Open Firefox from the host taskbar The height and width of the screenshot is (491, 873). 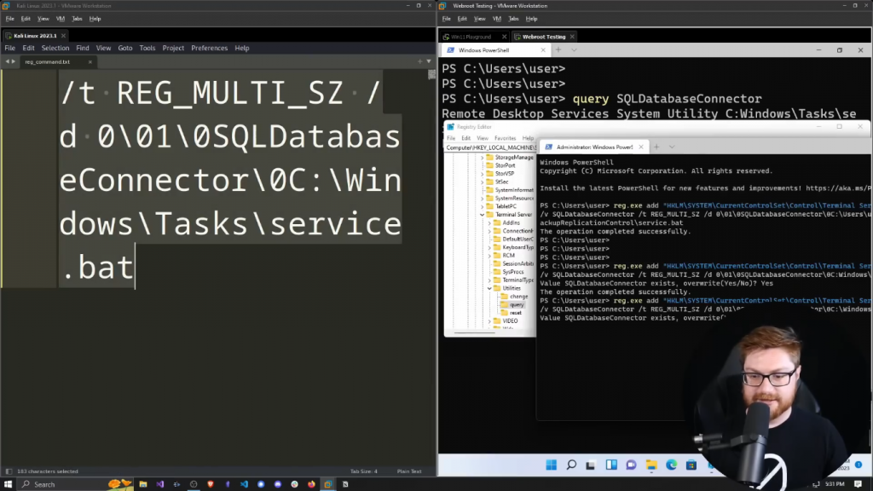311,484
